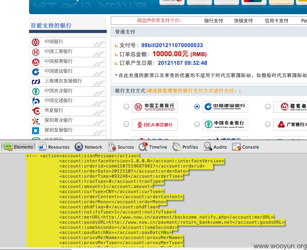Open the Sources panel icon
307x250 pixels.
pyautogui.click(x=112, y=147)
